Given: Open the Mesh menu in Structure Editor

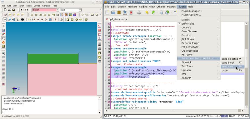Looking at the screenshot, I should pos(29,6).
